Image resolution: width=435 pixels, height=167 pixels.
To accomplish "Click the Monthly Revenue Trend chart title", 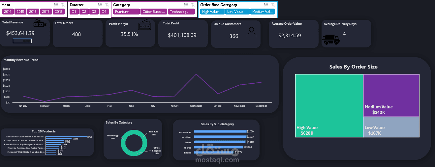I will click(21, 60).
